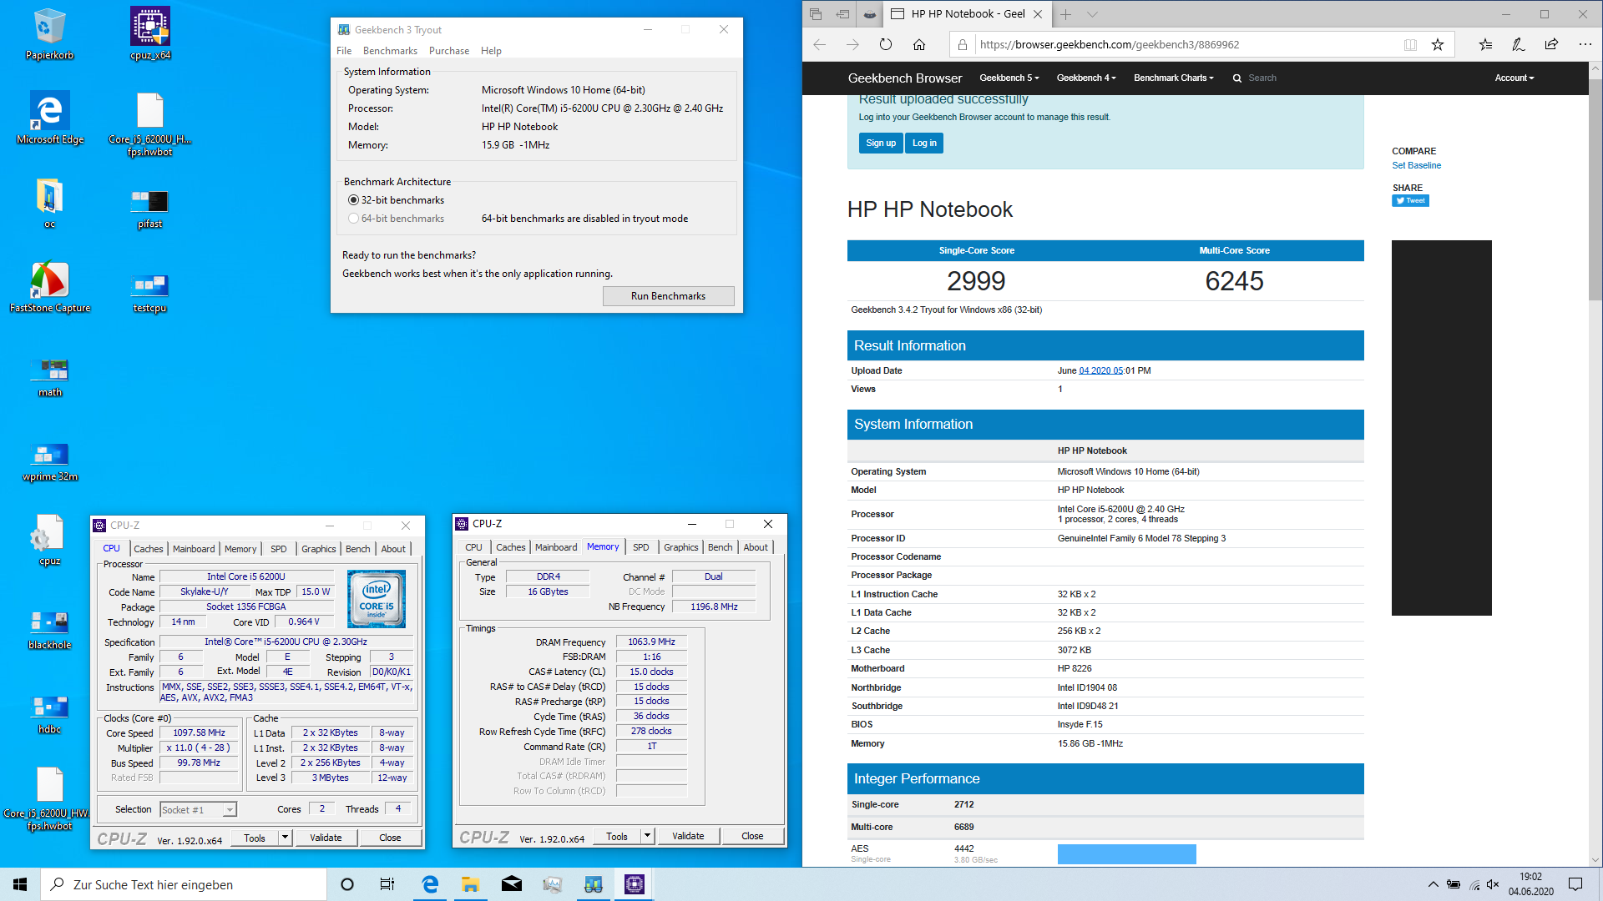The height and width of the screenshot is (901, 1603).
Task: Open Cortana circle icon on taskbar
Action: [x=347, y=884]
